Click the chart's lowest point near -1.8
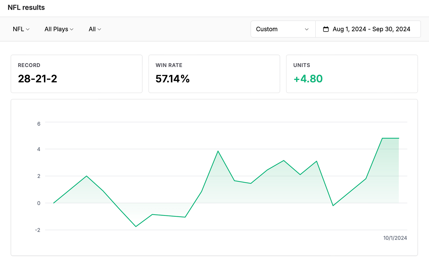 (x=136, y=227)
